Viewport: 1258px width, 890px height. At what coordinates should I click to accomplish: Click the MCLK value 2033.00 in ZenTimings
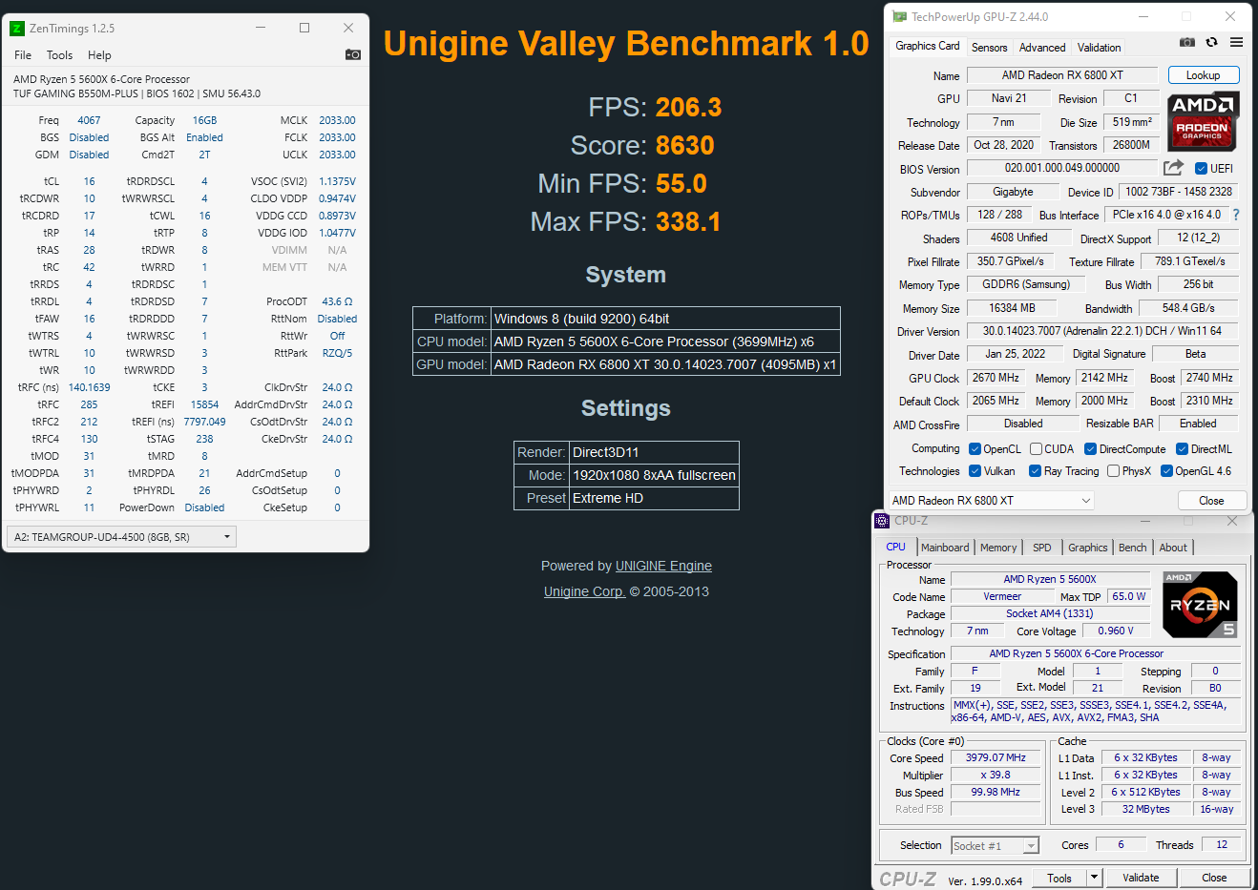[337, 120]
